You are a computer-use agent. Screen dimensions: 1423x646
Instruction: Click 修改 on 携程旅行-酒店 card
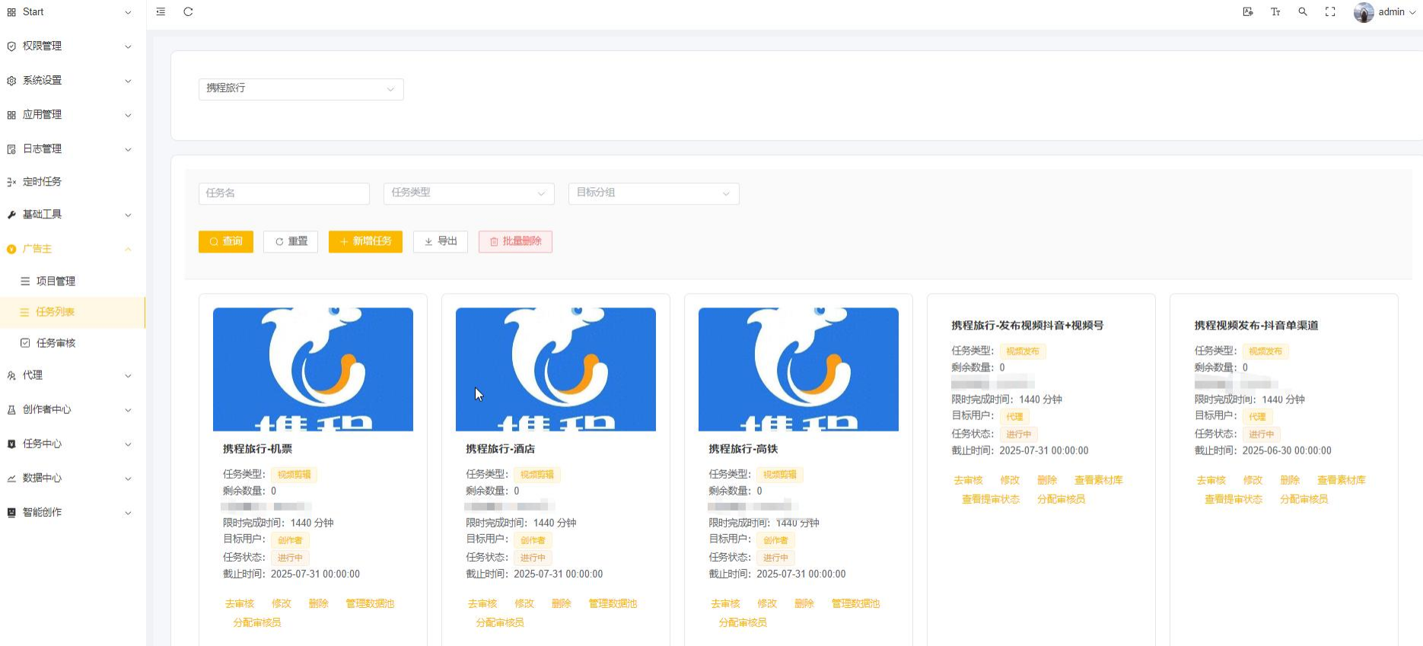(x=524, y=603)
